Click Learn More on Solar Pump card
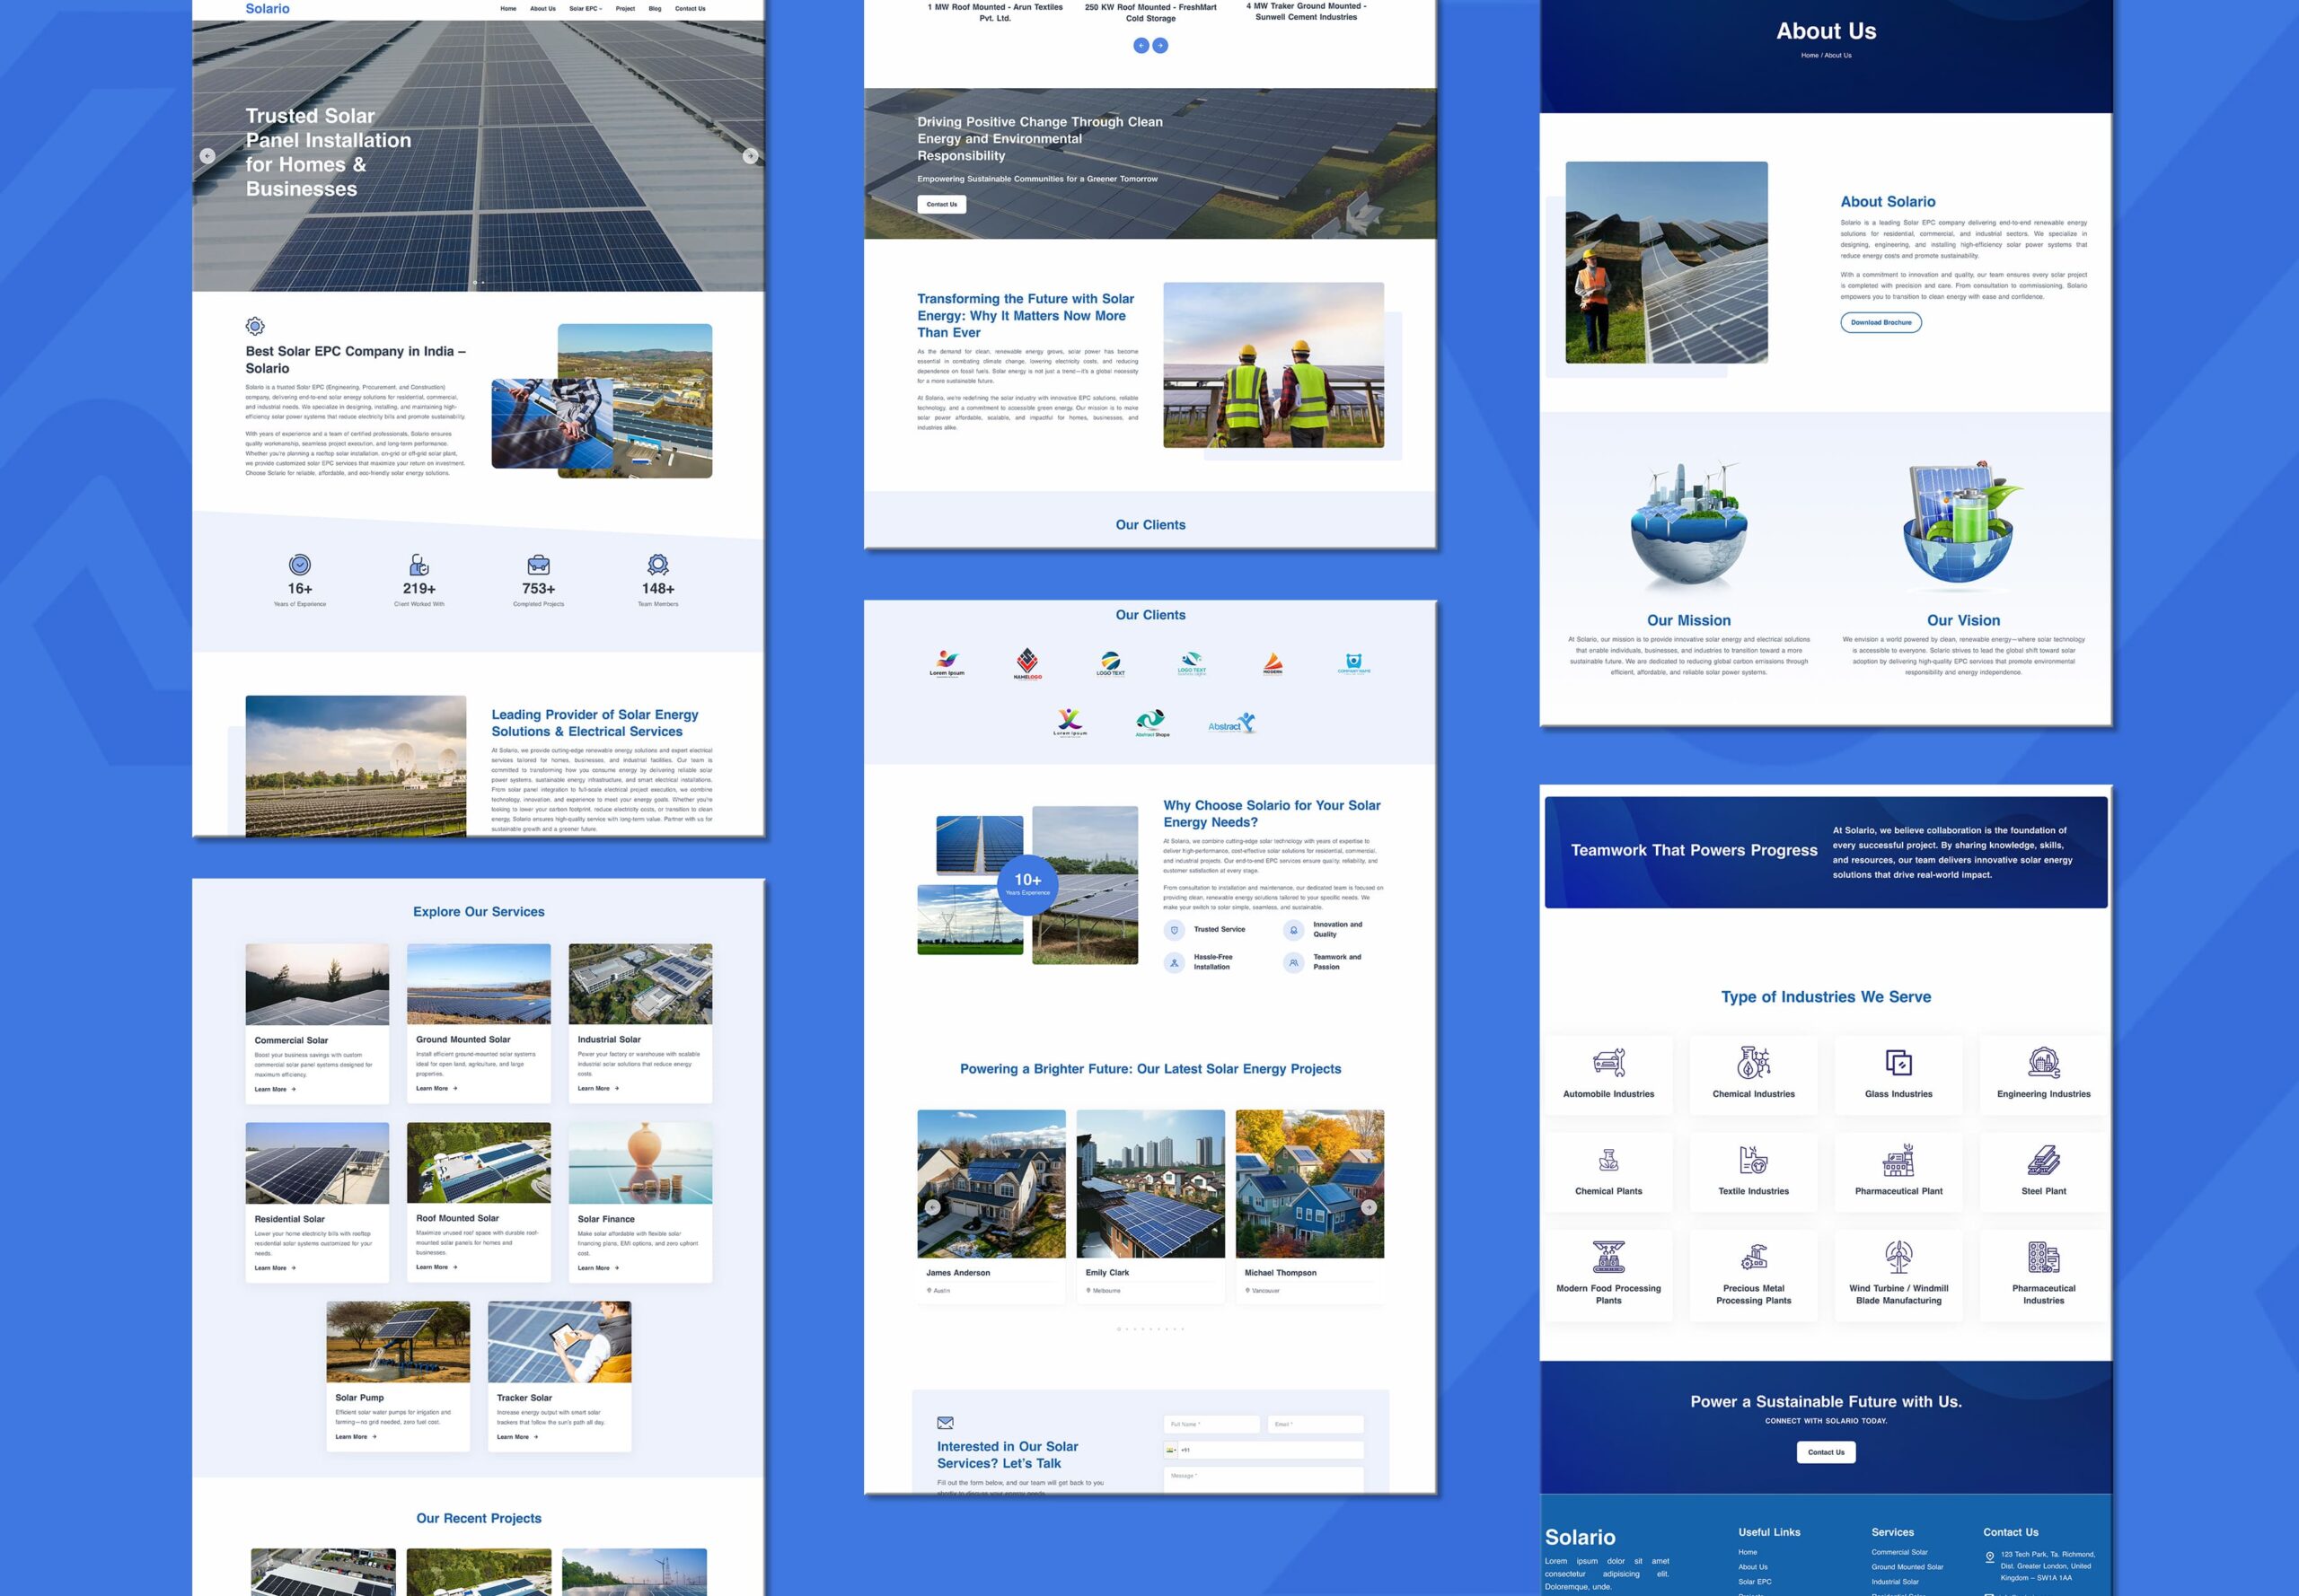The width and height of the screenshot is (2299, 1596). click(357, 1437)
